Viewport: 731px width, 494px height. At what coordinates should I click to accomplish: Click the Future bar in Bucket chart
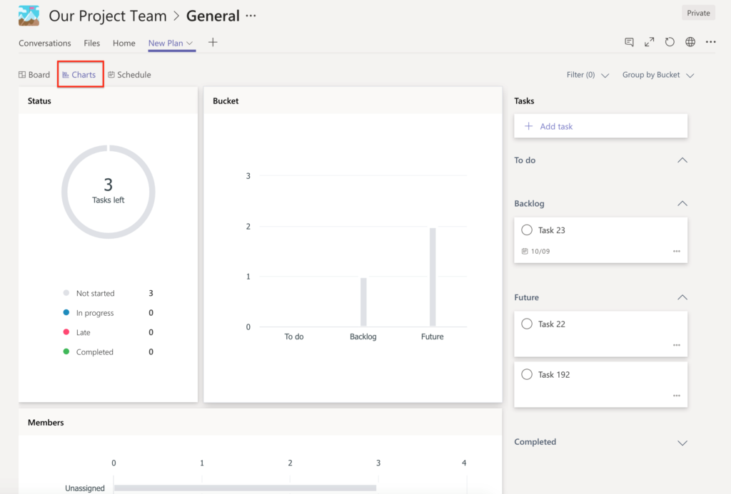coord(433,277)
